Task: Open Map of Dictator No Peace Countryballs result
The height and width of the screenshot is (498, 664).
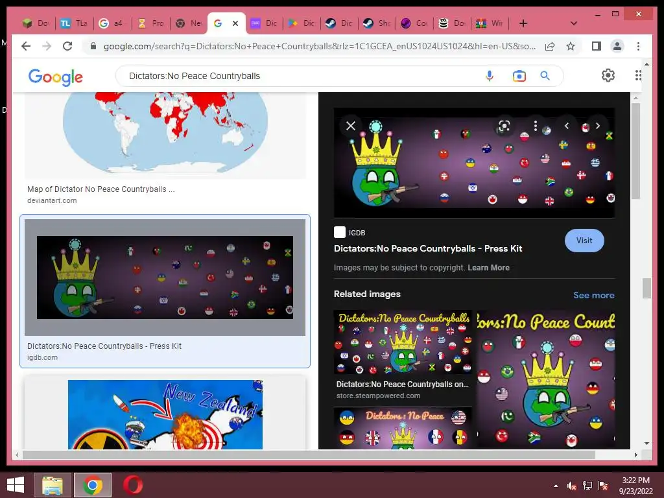Action: (101, 189)
